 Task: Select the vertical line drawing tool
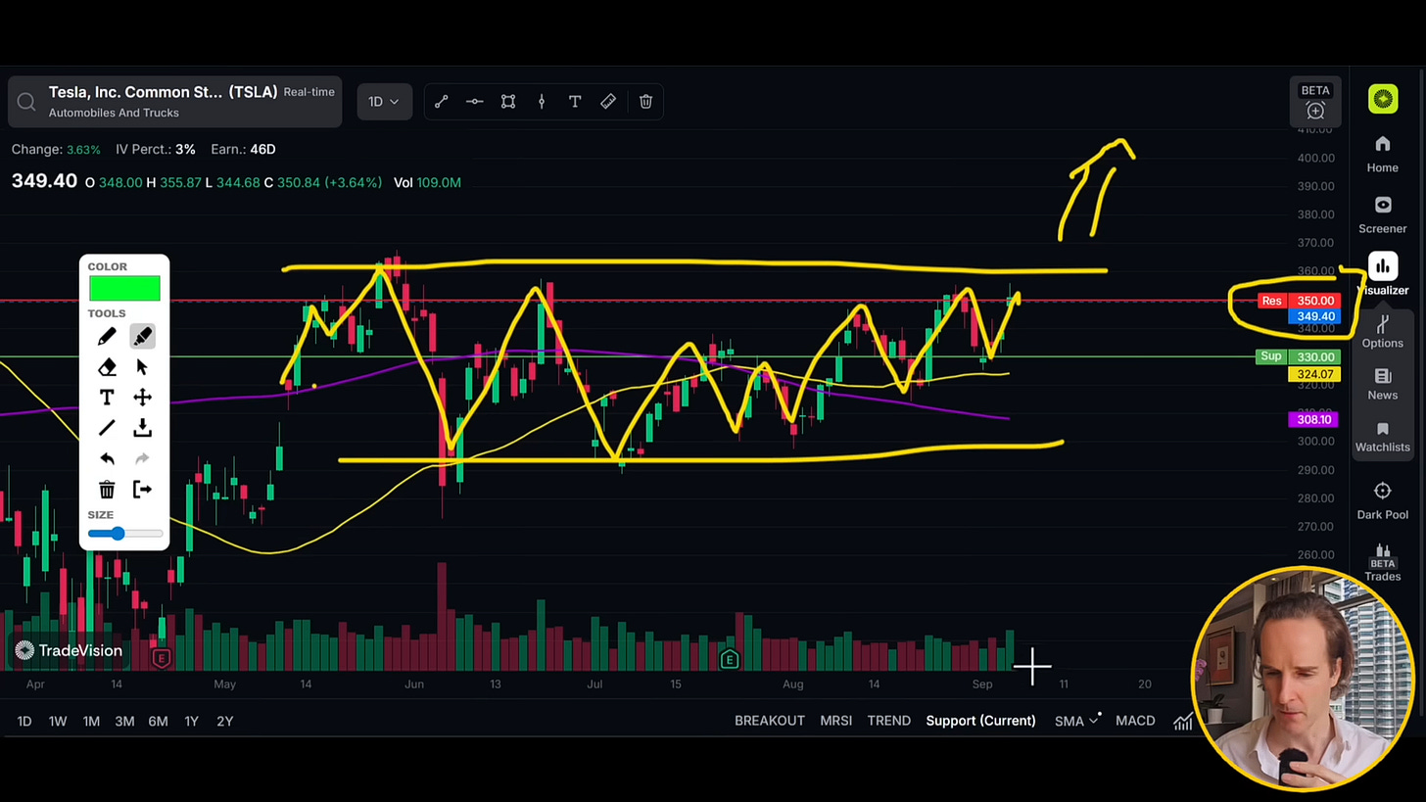[542, 102]
